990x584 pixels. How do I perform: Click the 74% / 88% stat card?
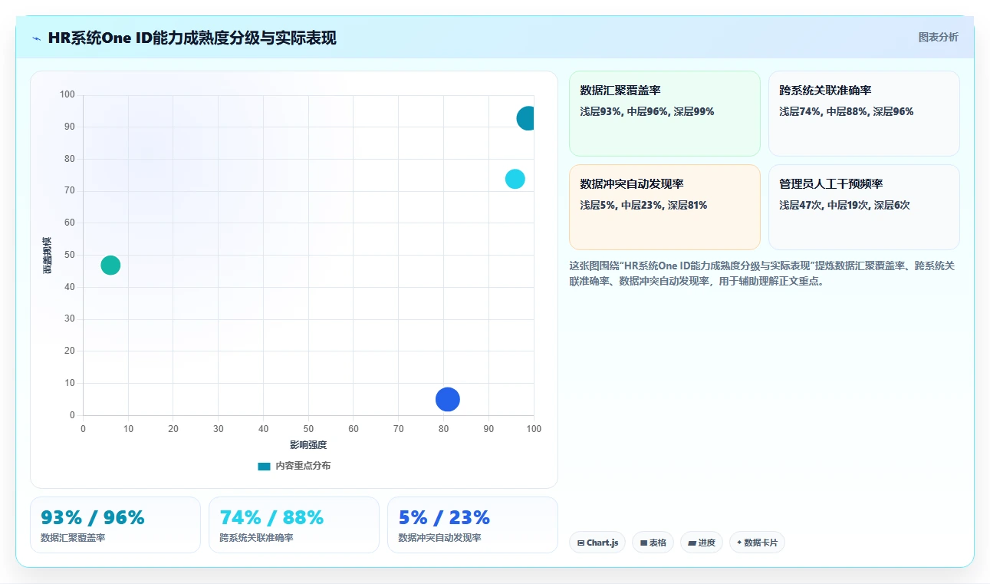(x=294, y=525)
